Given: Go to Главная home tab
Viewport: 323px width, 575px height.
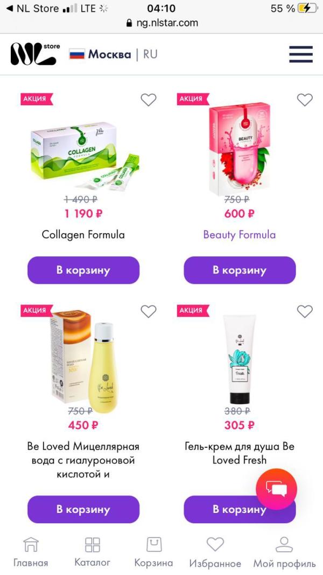Looking at the screenshot, I should pyautogui.click(x=31, y=552).
